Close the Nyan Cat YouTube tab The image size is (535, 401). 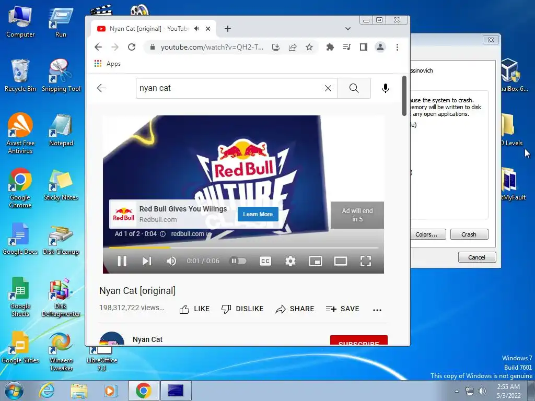point(208,29)
